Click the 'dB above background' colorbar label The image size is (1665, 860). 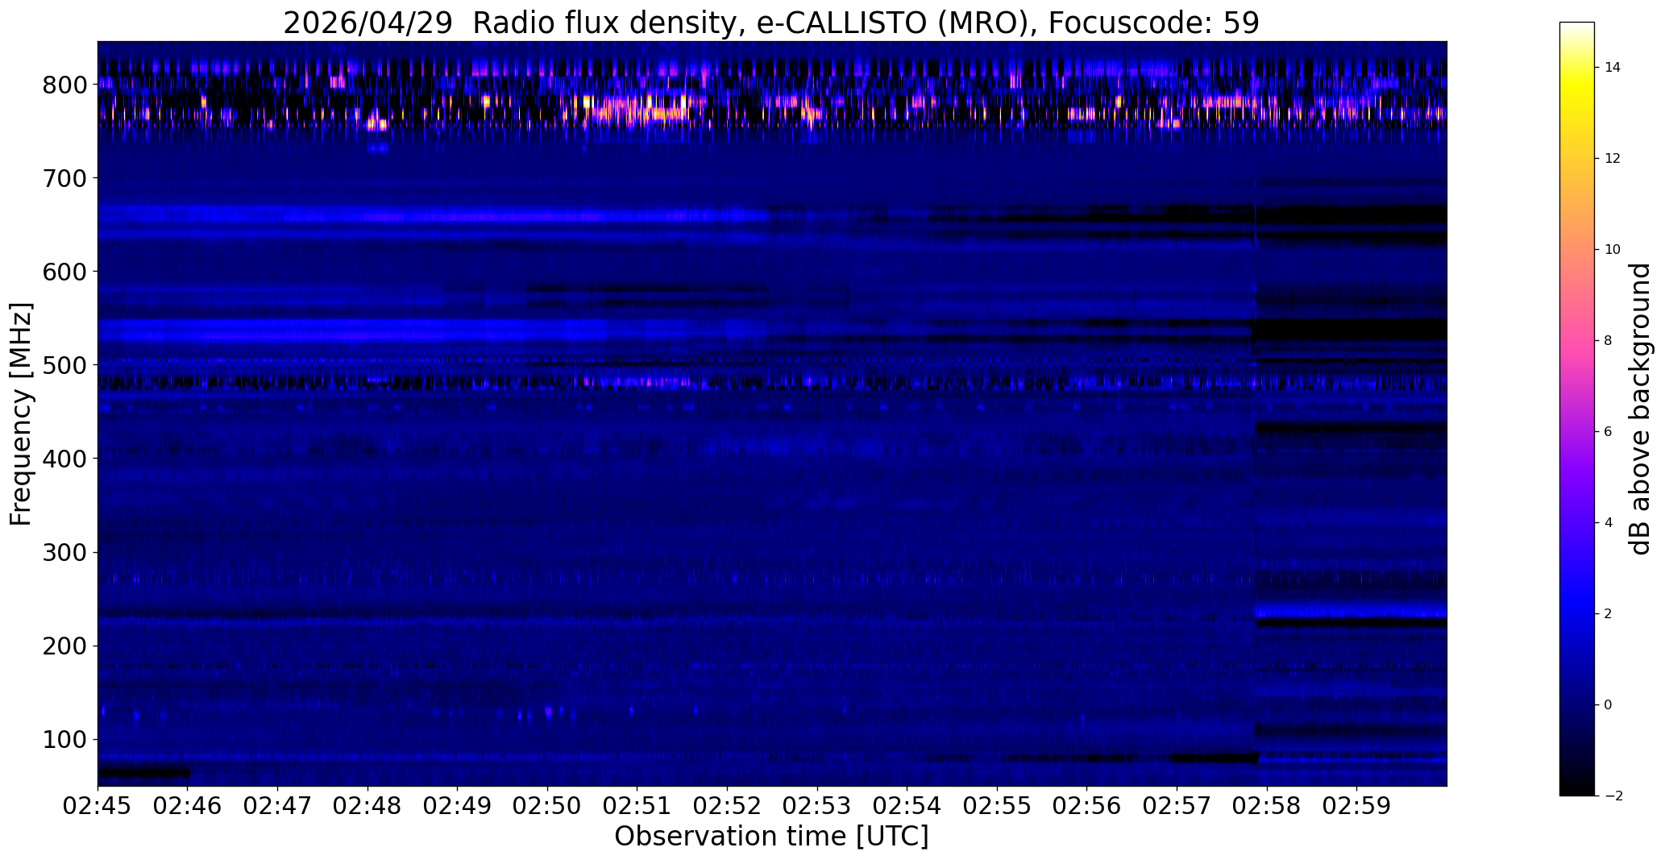pyautogui.click(x=1641, y=409)
